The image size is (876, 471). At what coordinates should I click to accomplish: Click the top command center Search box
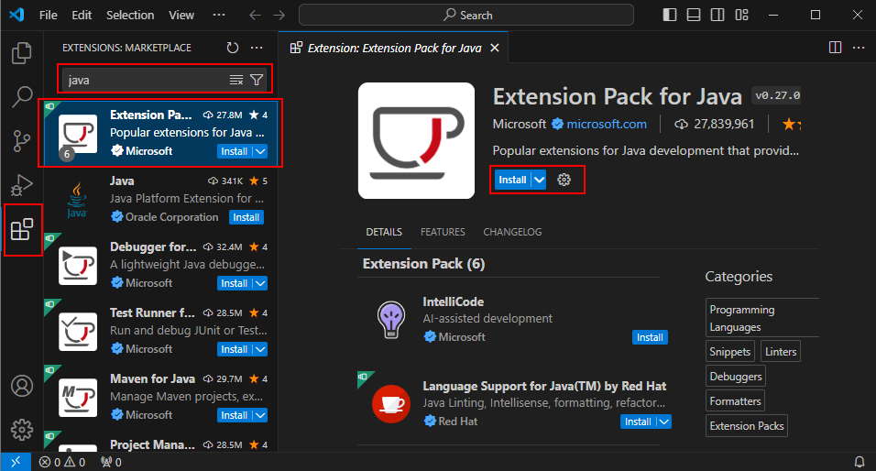click(466, 15)
